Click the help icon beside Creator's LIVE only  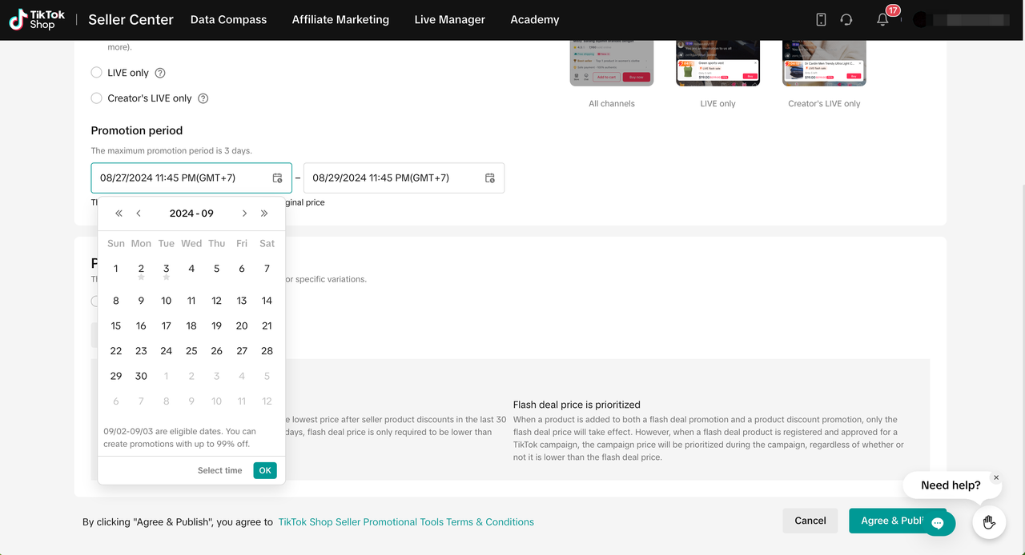click(203, 98)
